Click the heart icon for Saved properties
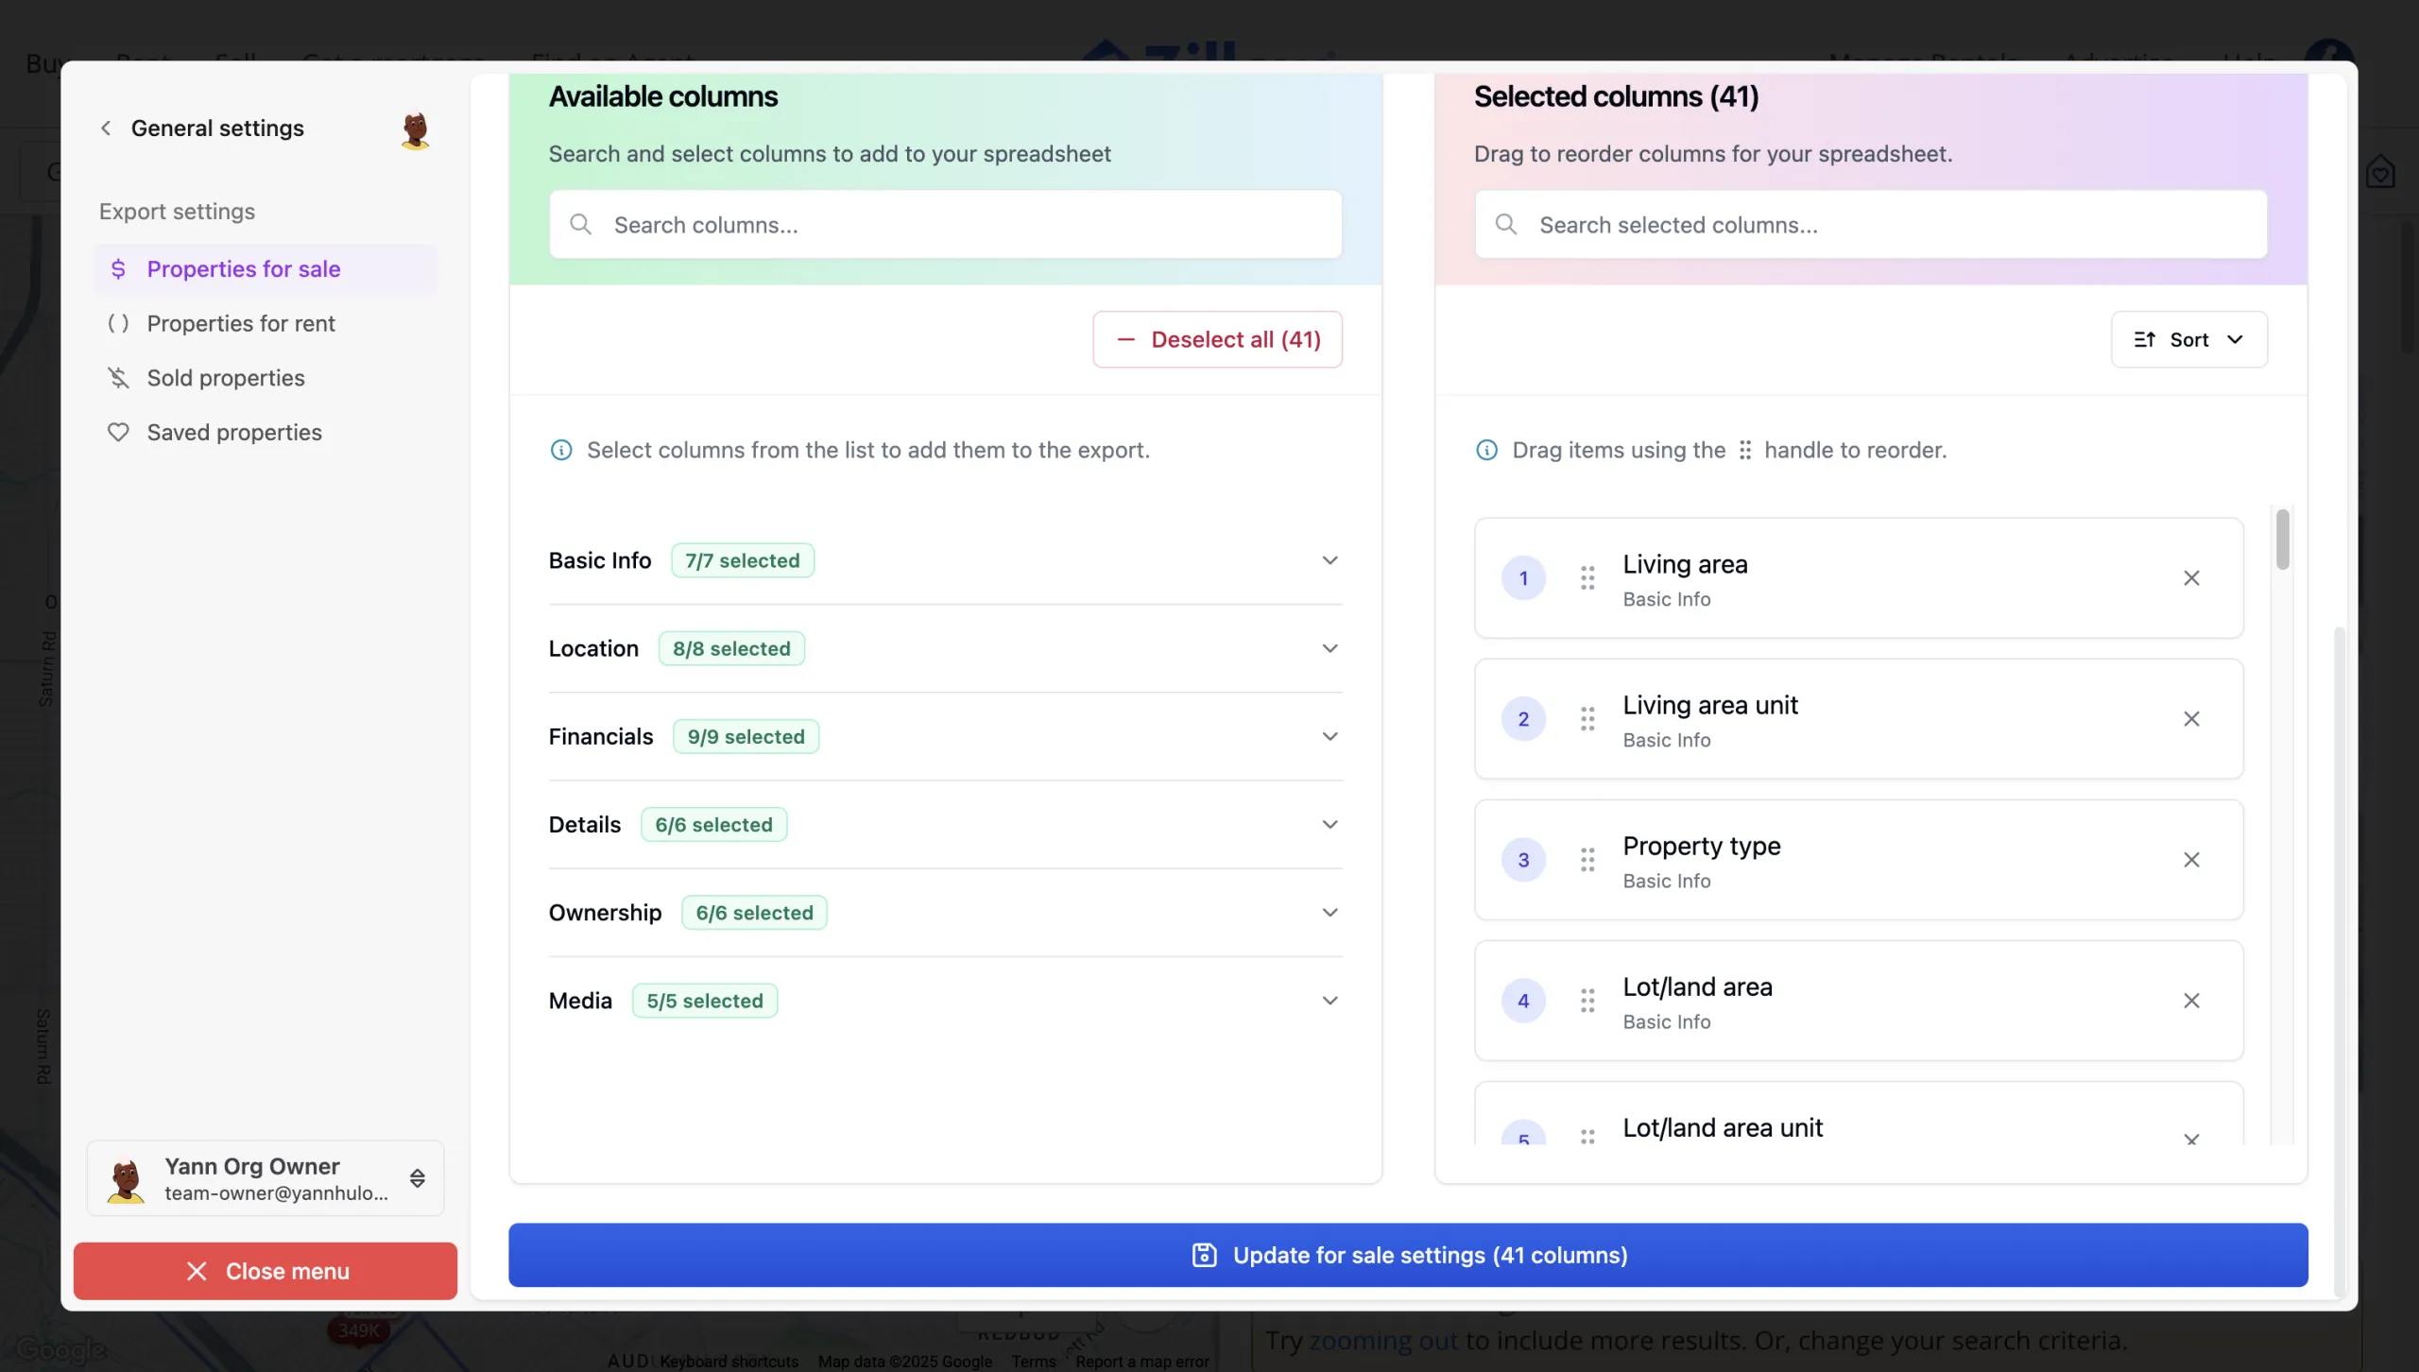The width and height of the screenshot is (2419, 1372). tap(118, 432)
